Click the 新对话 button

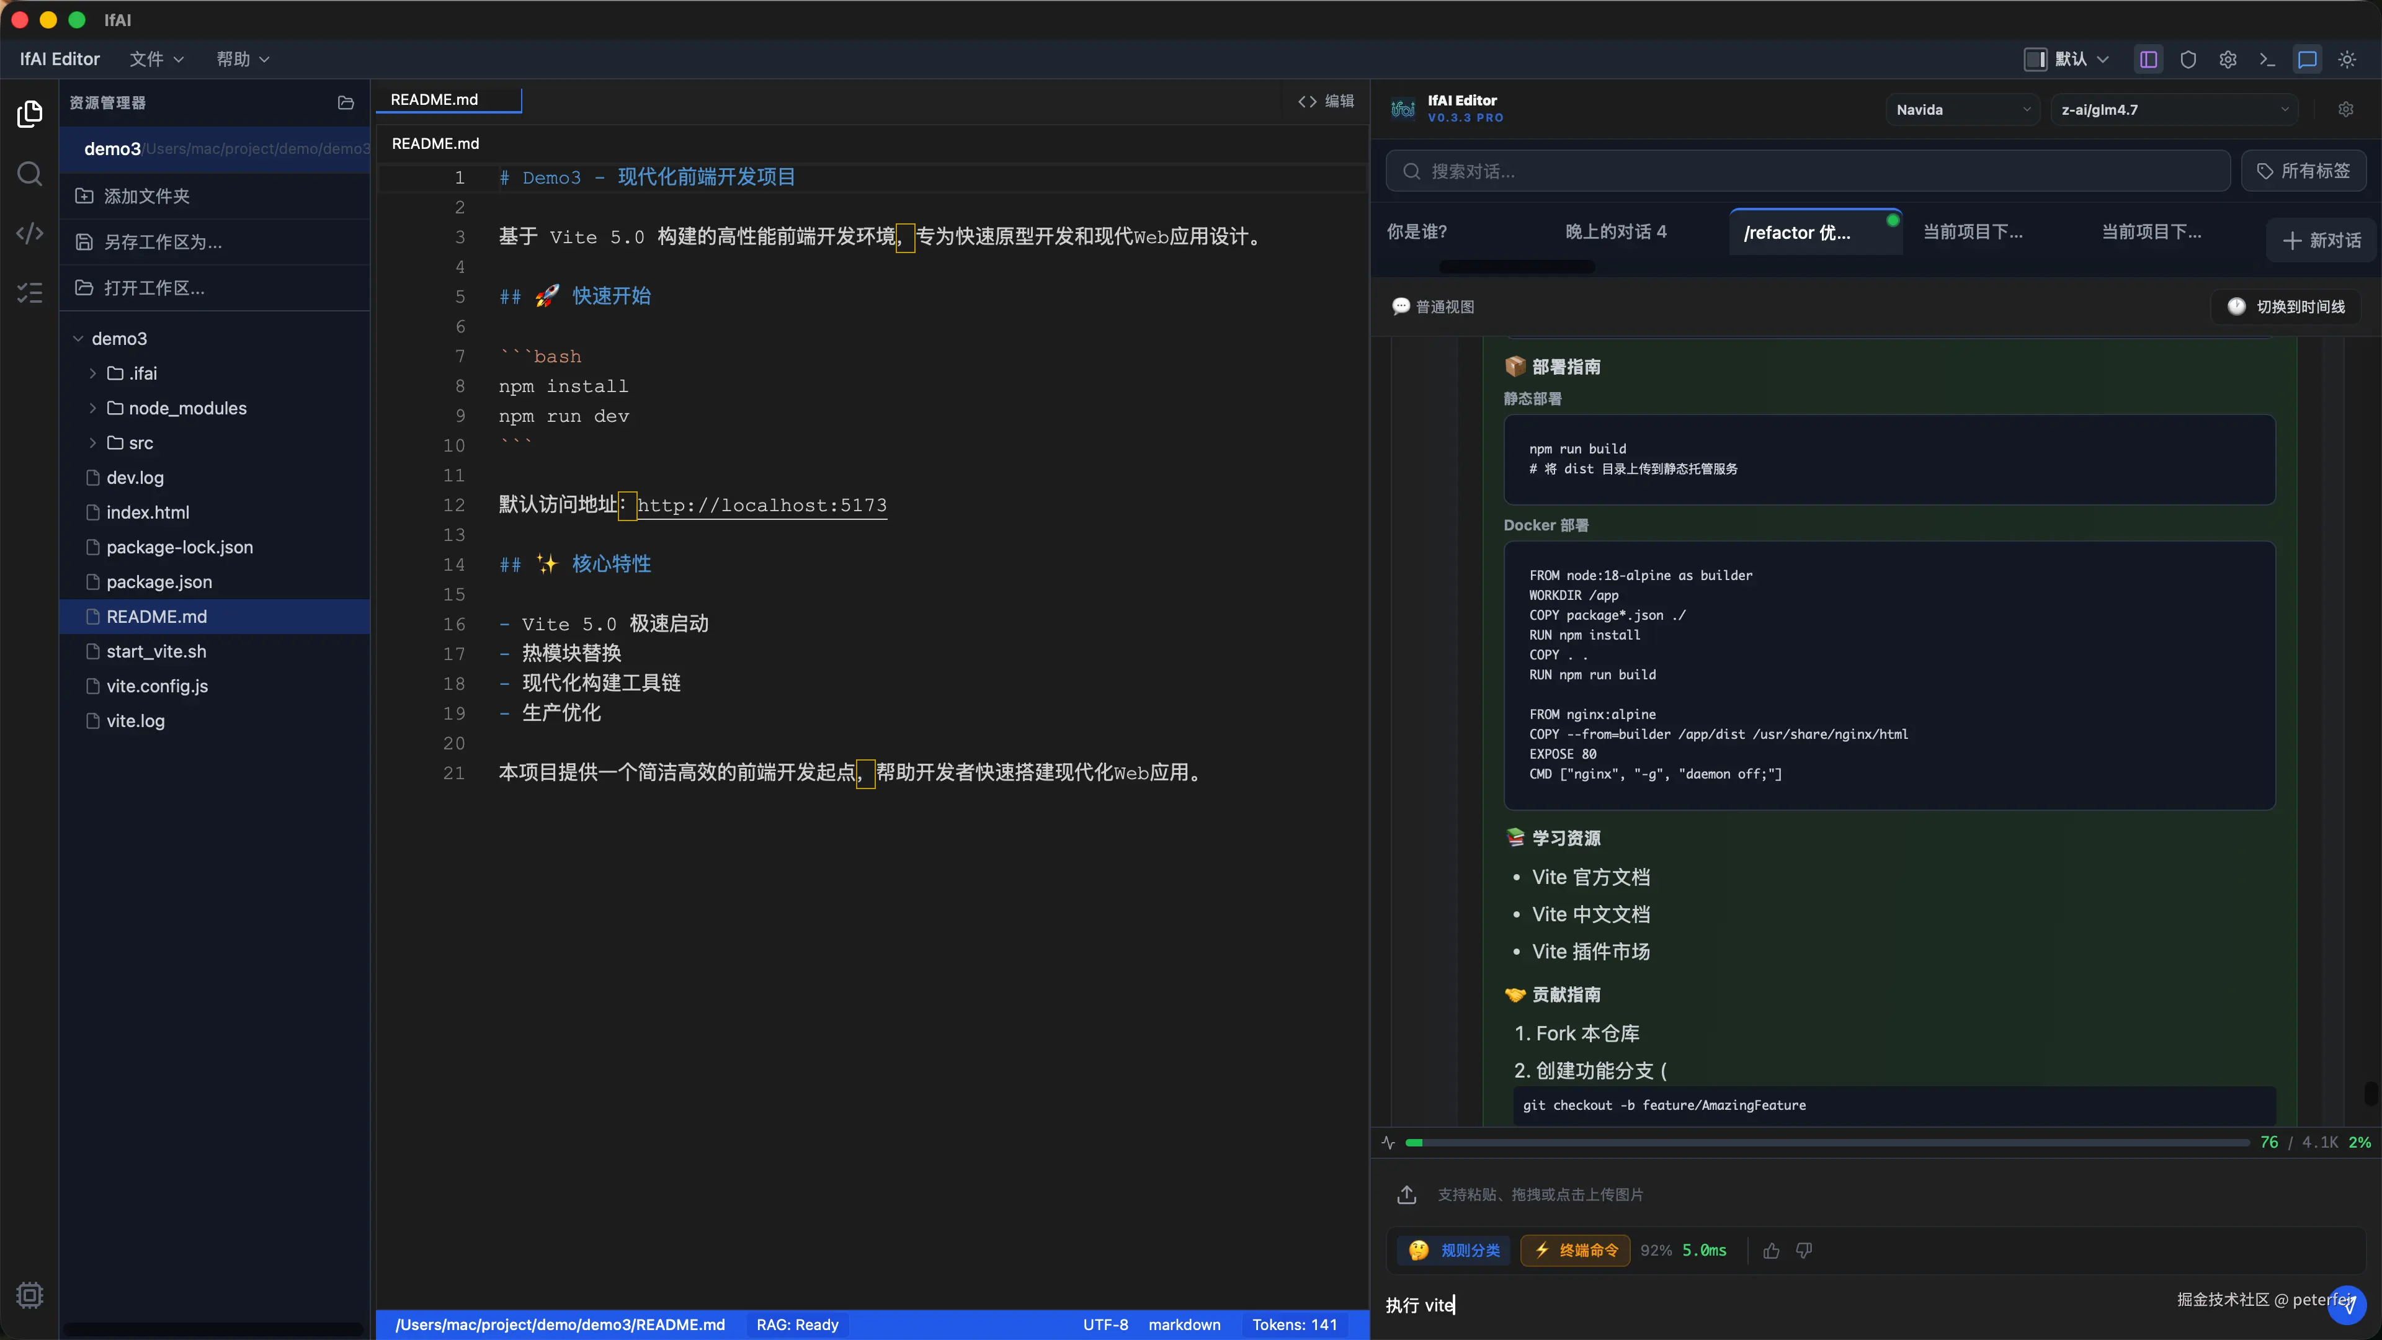(x=2321, y=241)
